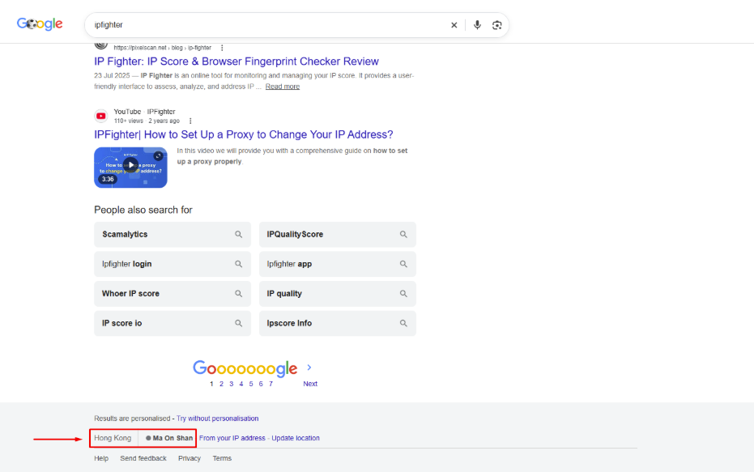
Task: Click the next-page chevron arrow
Action: (x=309, y=368)
